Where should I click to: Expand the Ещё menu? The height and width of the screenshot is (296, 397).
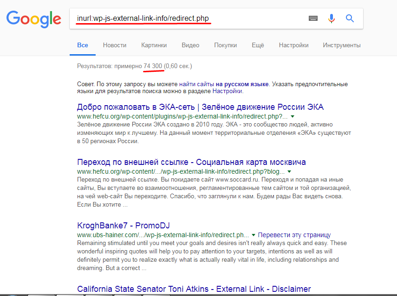258,45
